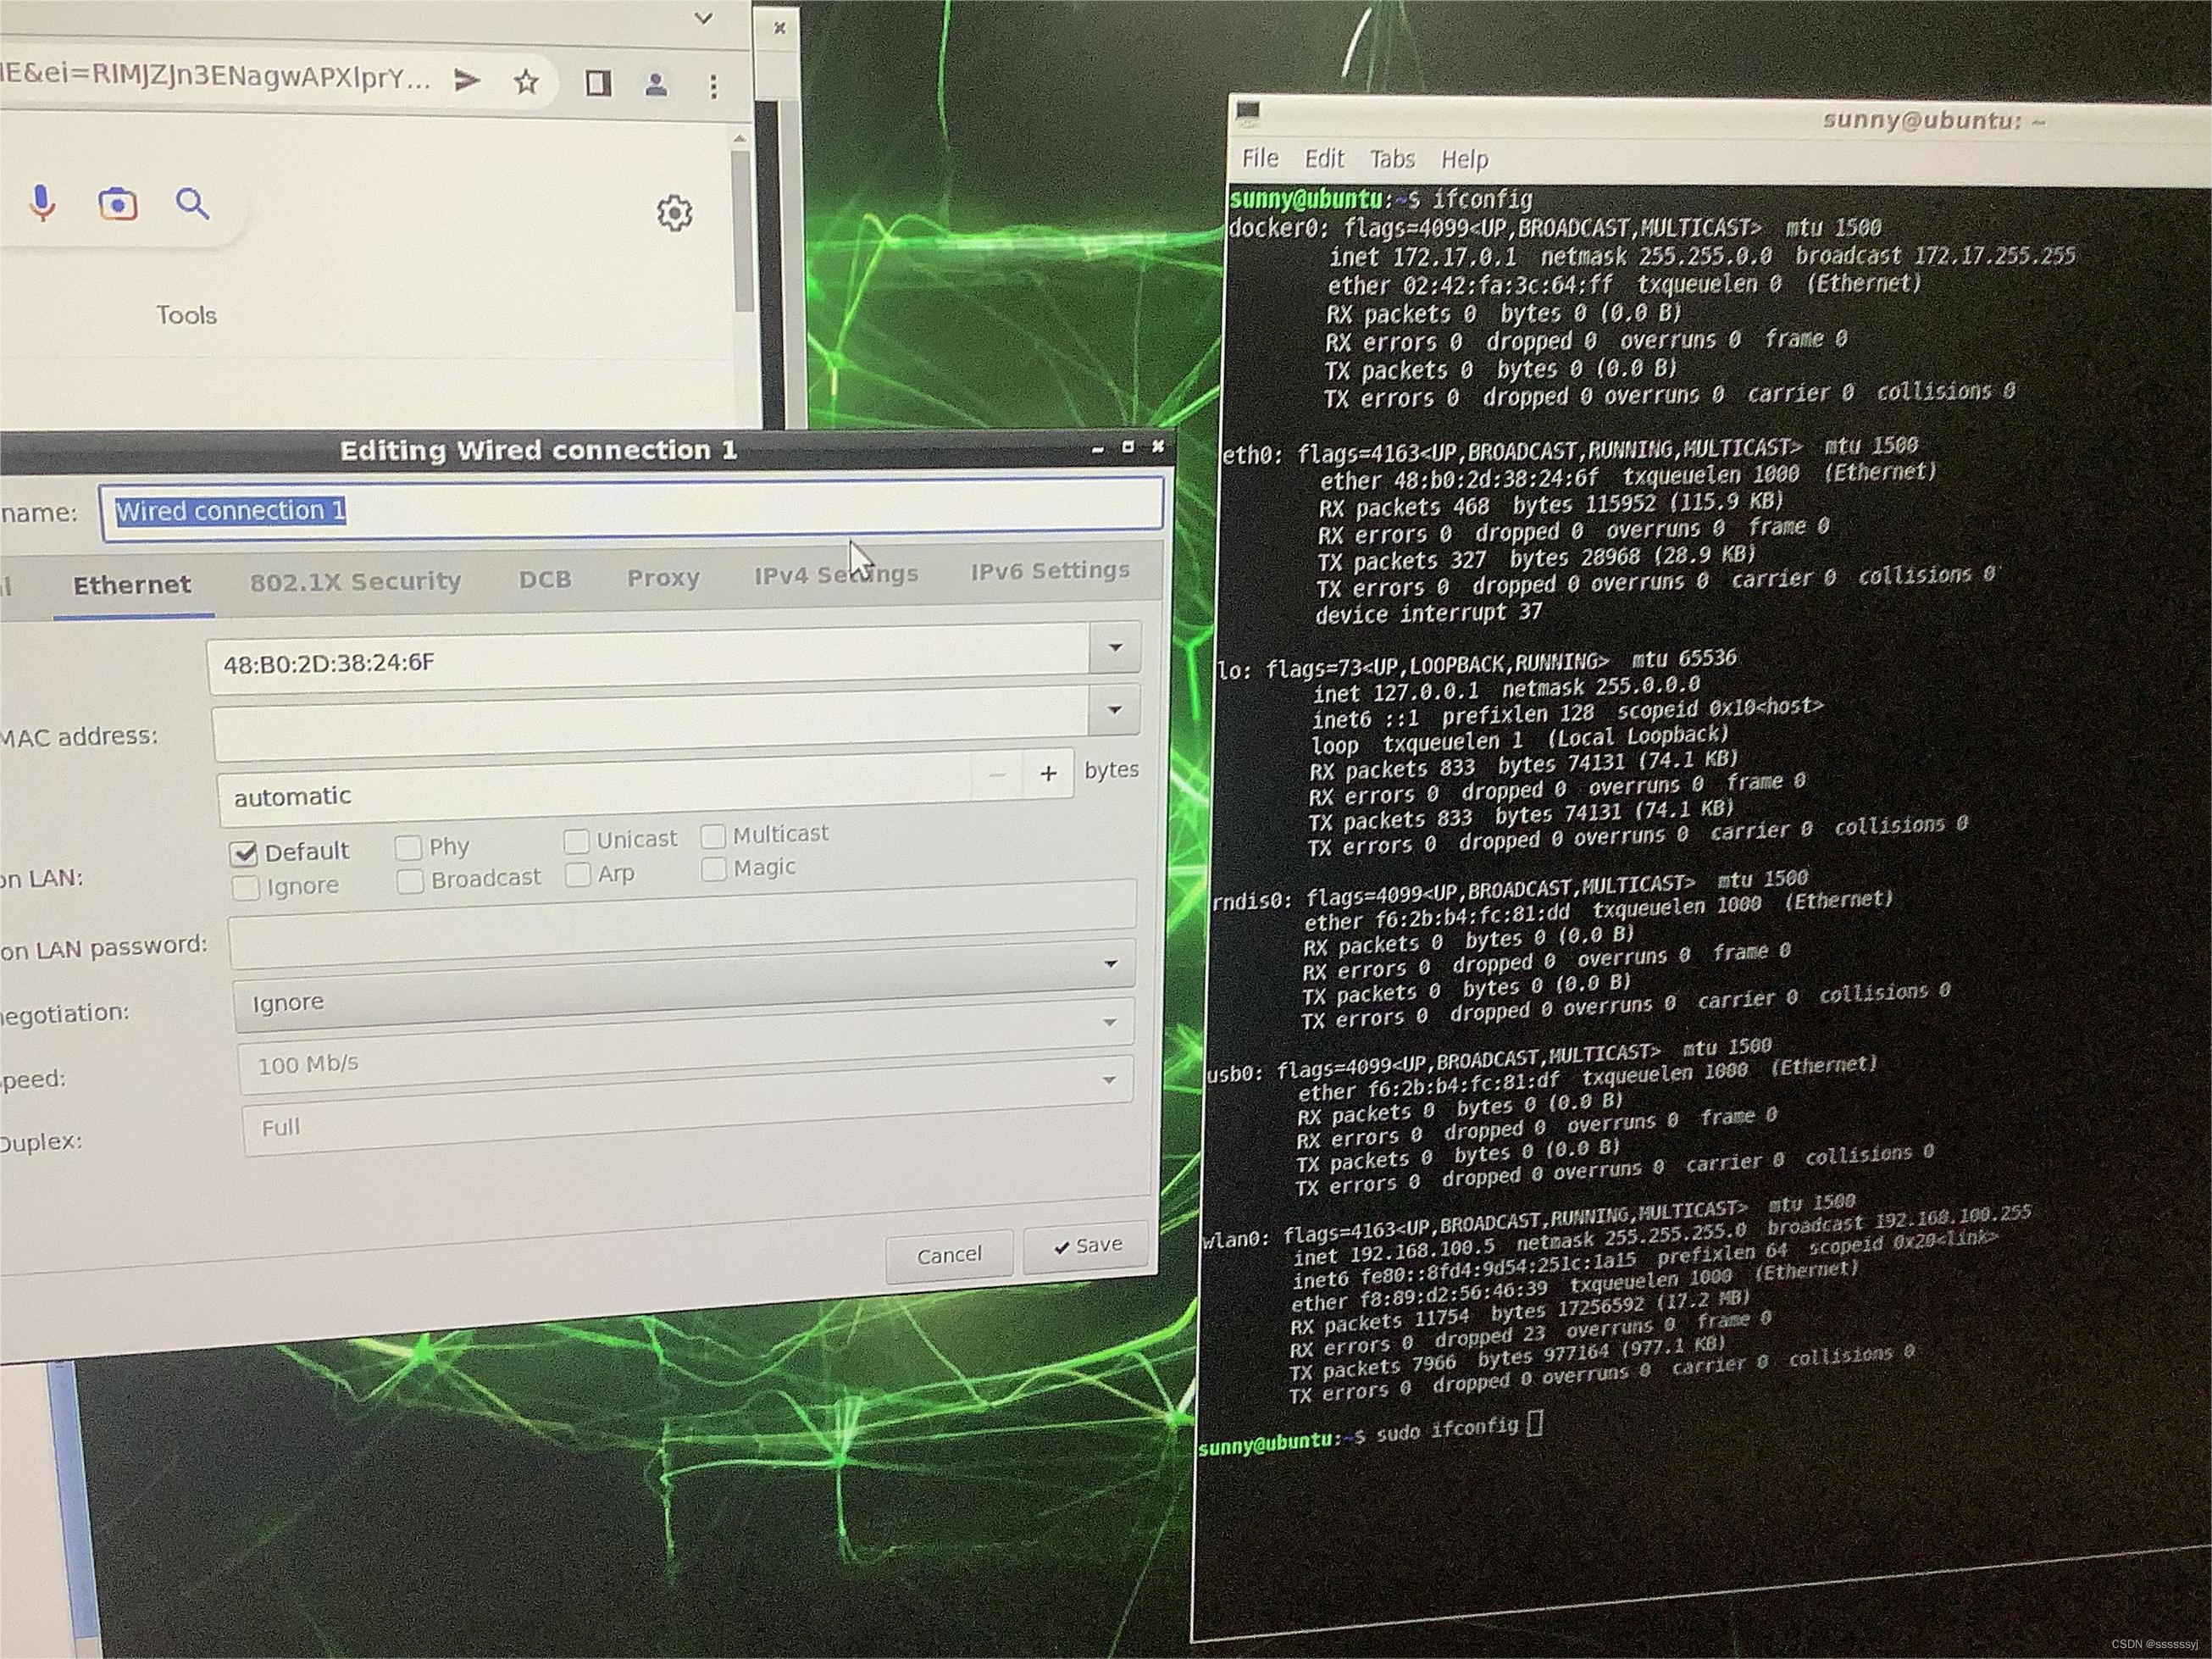Image resolution: width=2212 pixels, height=1659 pixels.
Task: Click Tools in the browser page
Action: point(186,315)
